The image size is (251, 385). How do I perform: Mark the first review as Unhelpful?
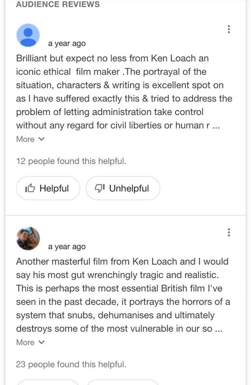(x=123, y=188)
